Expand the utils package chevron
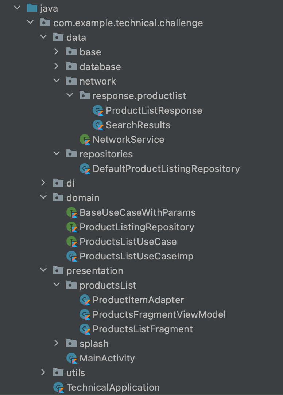The height and width of the screenshot is (395, 283). coord(43,372)
